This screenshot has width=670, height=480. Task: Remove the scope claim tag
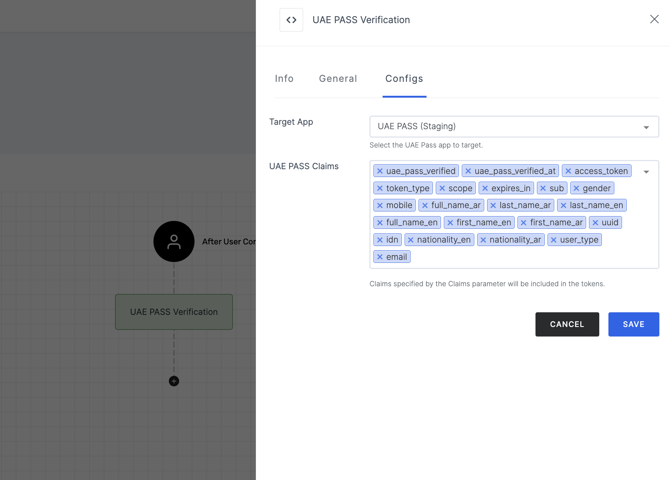(442, 188)
